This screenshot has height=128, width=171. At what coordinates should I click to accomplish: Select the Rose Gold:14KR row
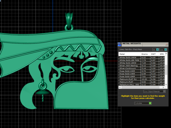coord(142,74)
